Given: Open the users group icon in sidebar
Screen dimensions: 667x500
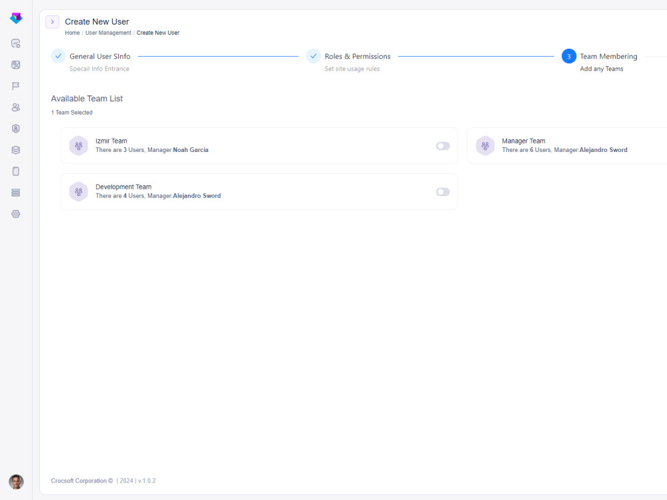Looking at the screenshot, I should (x=16, y=107).
